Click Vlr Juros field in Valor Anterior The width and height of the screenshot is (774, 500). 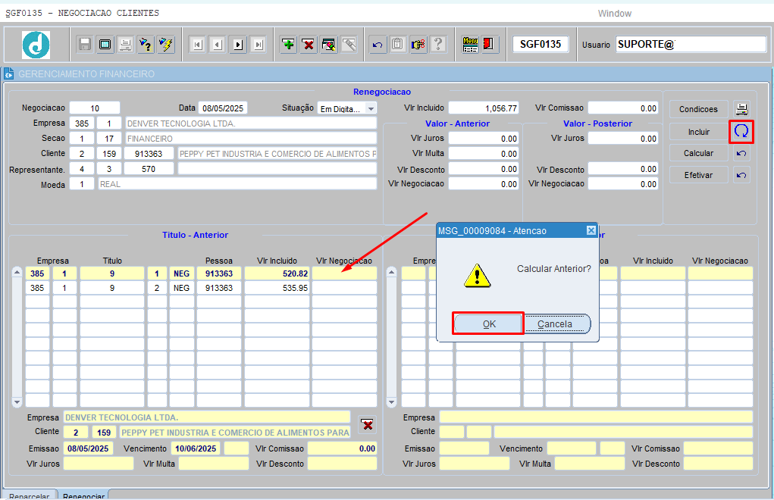[483, 139]
